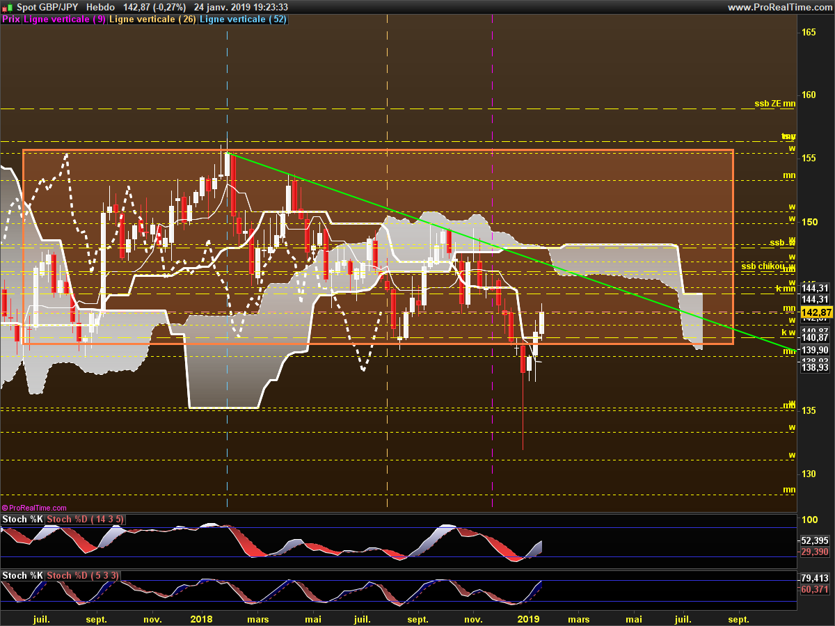This screenshot has width=835, height=626.
Task: Click the 'ssb ZE mn' level label
Action: tap(774, 104)
